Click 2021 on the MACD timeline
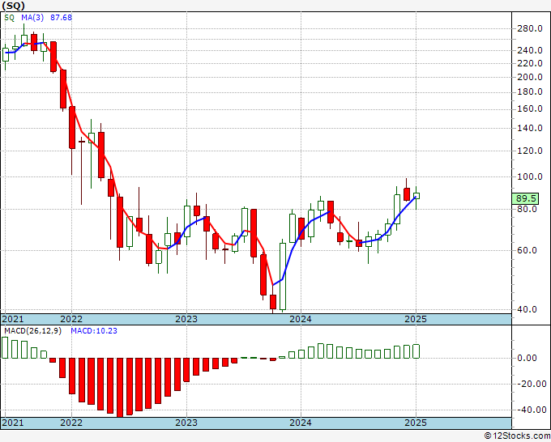Image resolution: width=551 pixels, height=442 pixels. coord(13,423)
